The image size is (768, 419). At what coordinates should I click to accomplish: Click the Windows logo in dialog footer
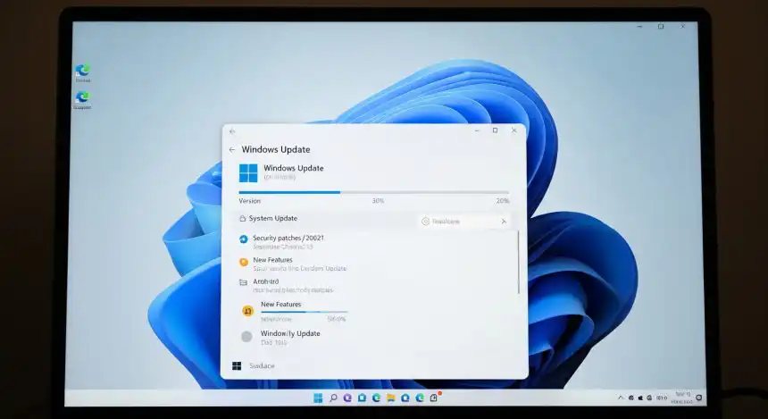[x=237, y=365]
